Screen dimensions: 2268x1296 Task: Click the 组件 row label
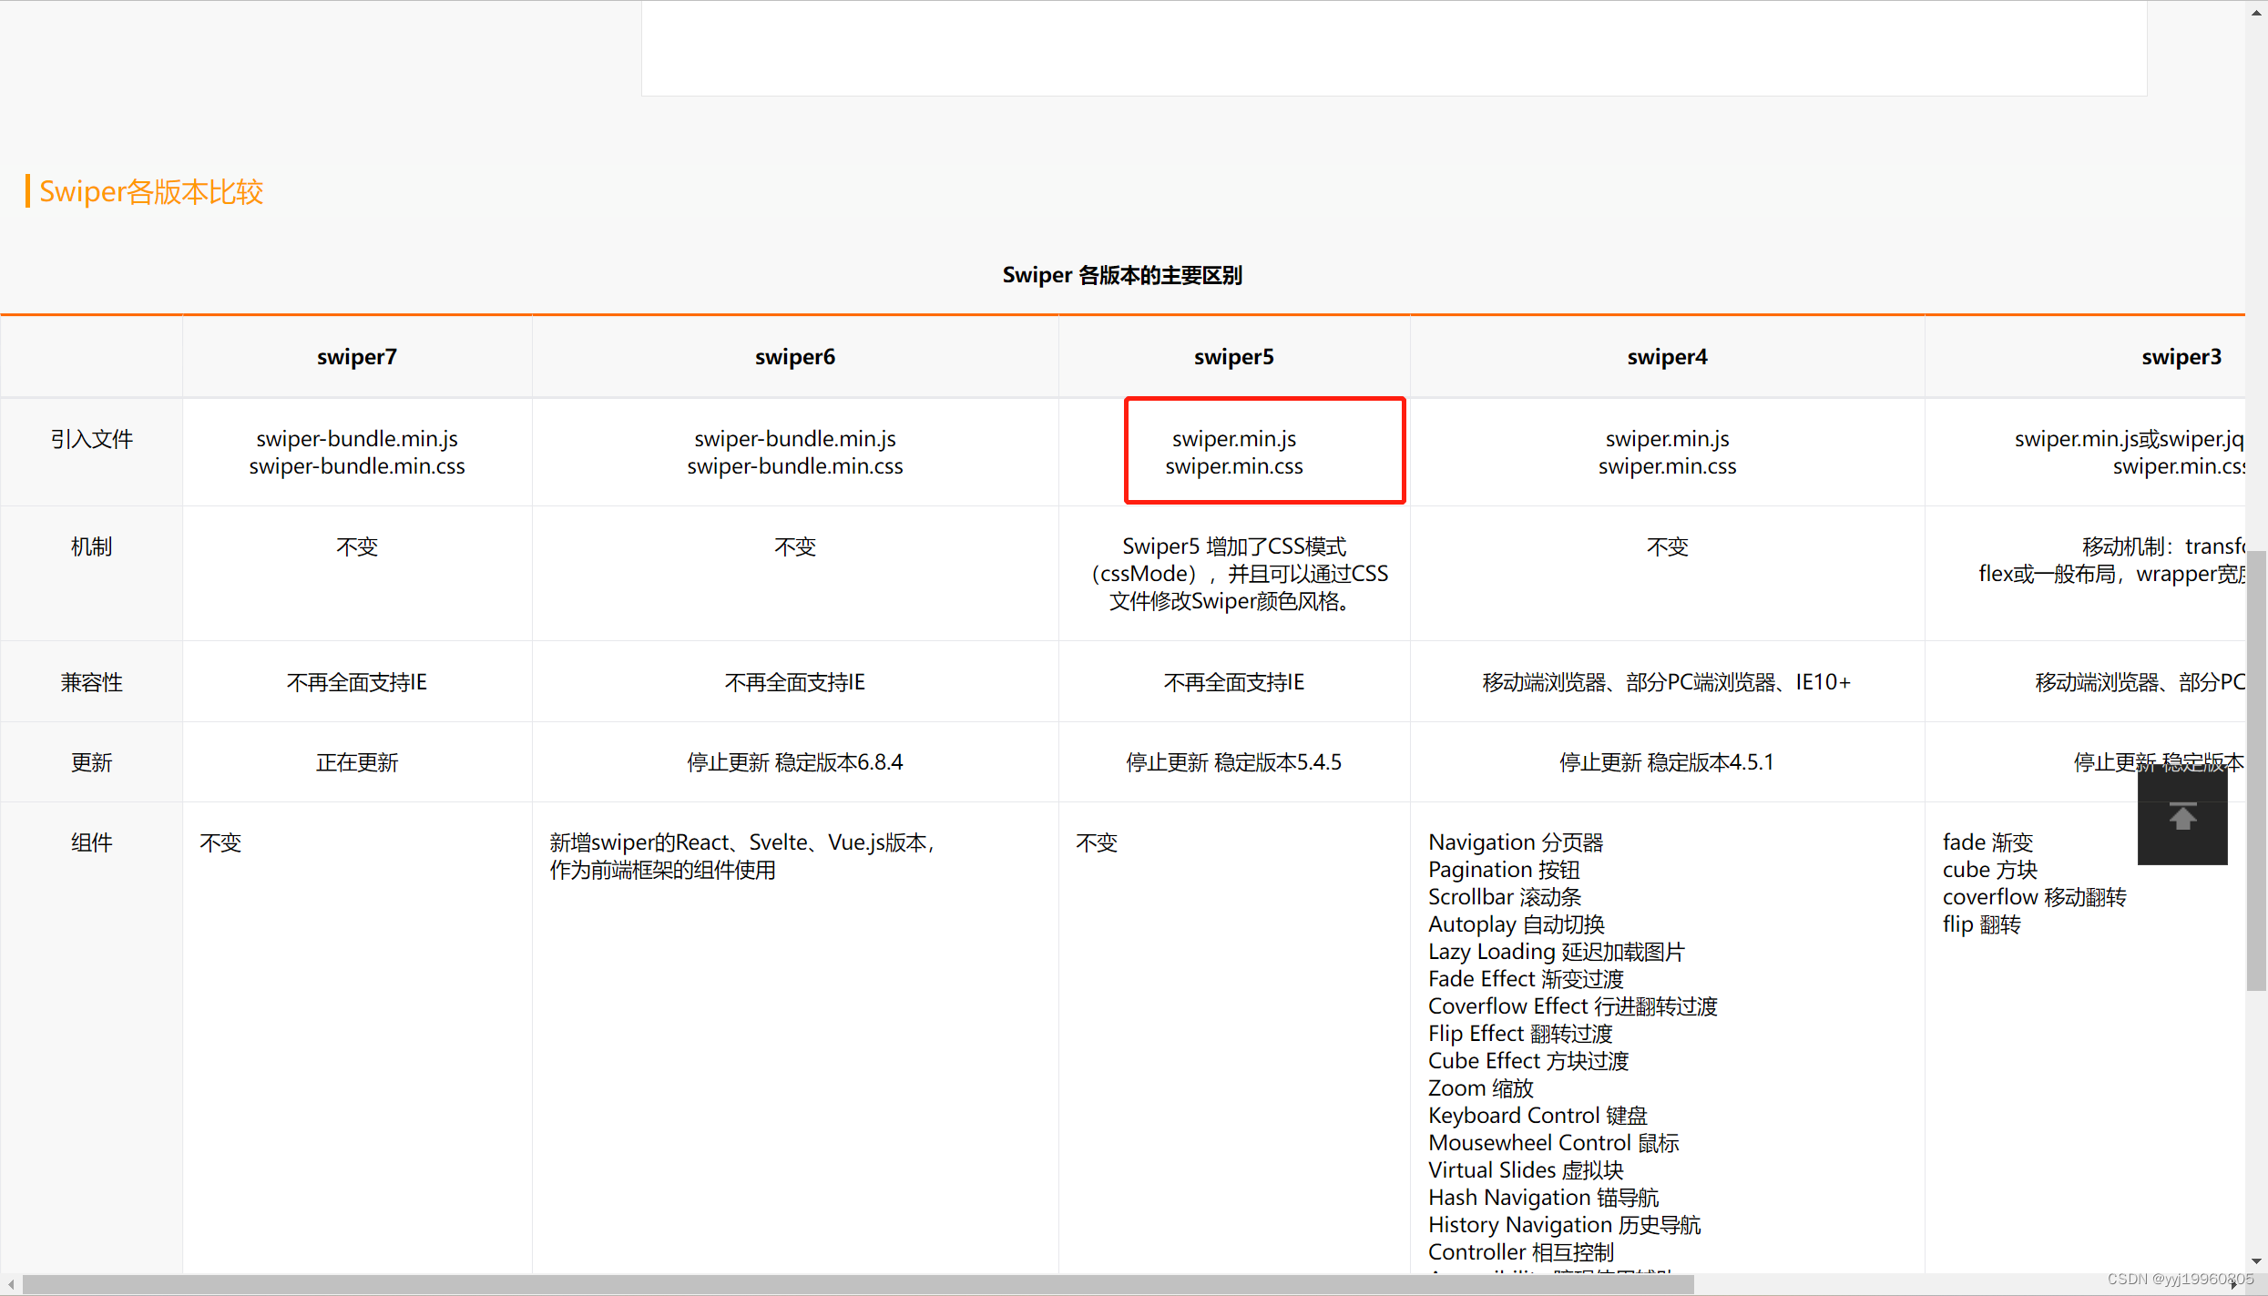pos(91,842)
